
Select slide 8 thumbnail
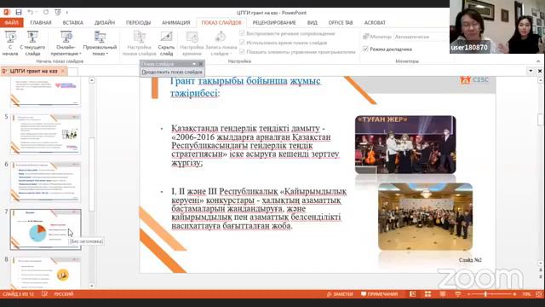pos(45,273)
